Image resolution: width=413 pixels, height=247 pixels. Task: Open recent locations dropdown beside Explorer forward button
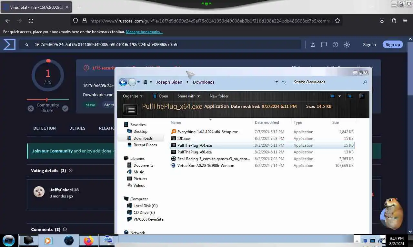[139, 82]
